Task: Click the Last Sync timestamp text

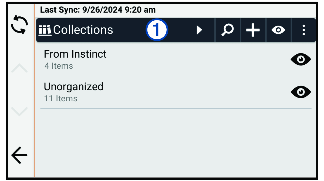Action: 98,10
